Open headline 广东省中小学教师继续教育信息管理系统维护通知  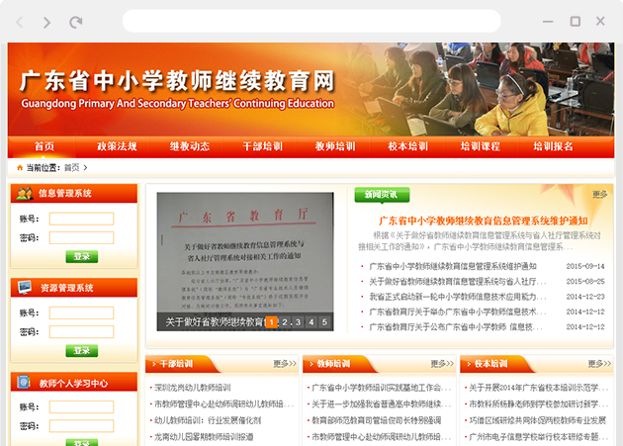(484, 220)
